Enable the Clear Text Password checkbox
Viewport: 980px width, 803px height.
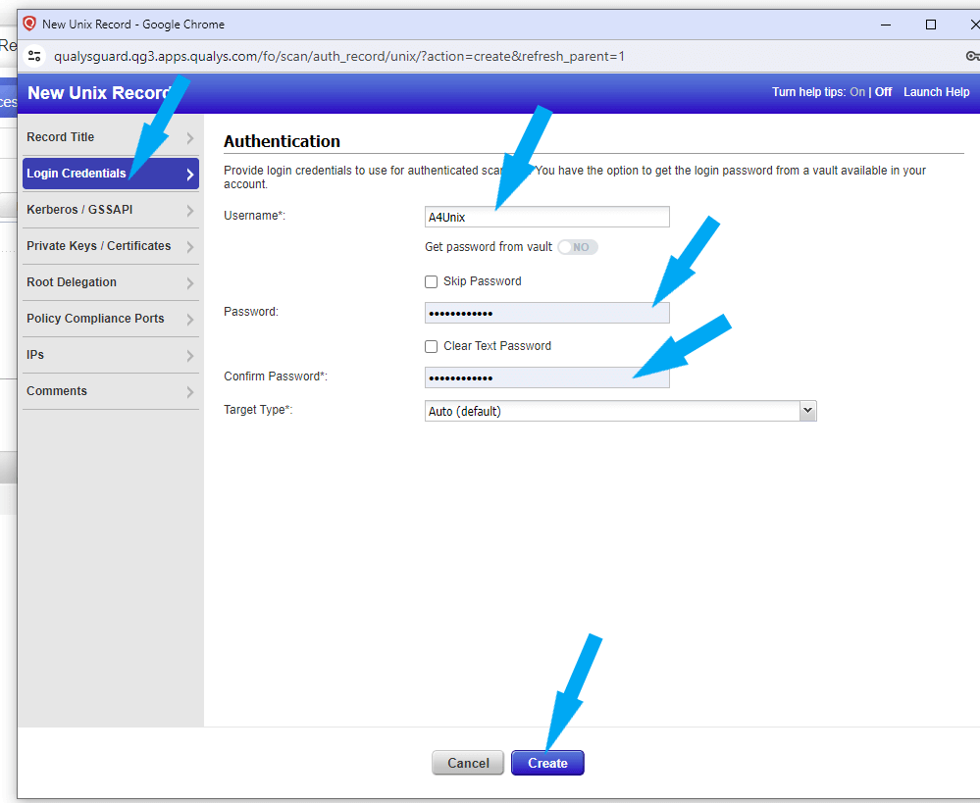click(x=432, y=346)
